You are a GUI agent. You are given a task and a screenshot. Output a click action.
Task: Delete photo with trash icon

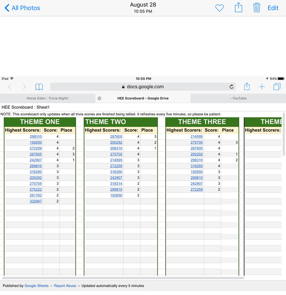point(257,7)
